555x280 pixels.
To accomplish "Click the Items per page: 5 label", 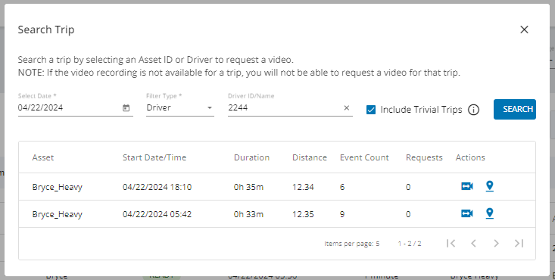I will (x=352, y=244).
